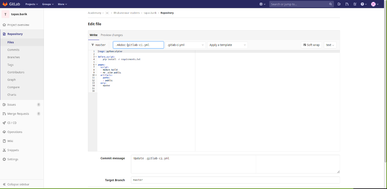
Task: Click tapas.barik project name in sidebar
Action: (19, 14)
